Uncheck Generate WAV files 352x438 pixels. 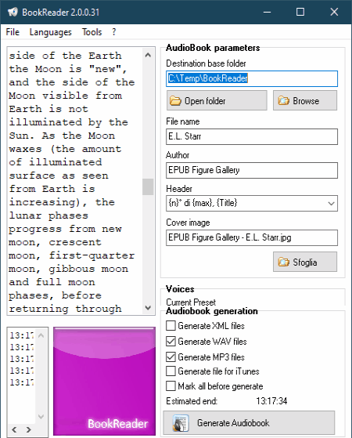(171, 342)
